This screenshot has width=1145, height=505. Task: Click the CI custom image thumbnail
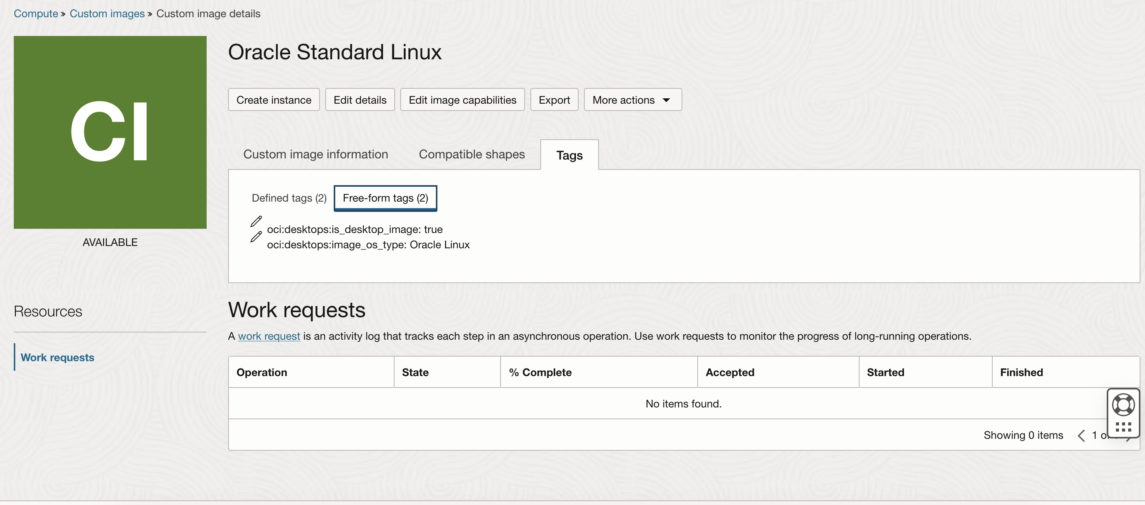pyautogui.click(x=110, y=132)
